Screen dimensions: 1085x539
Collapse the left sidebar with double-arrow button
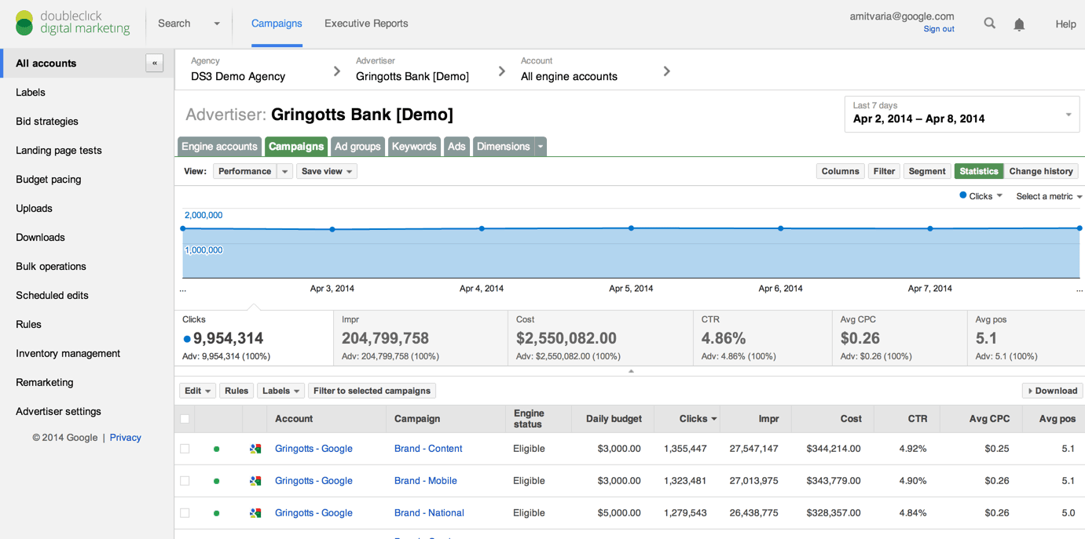coord(154,64)
